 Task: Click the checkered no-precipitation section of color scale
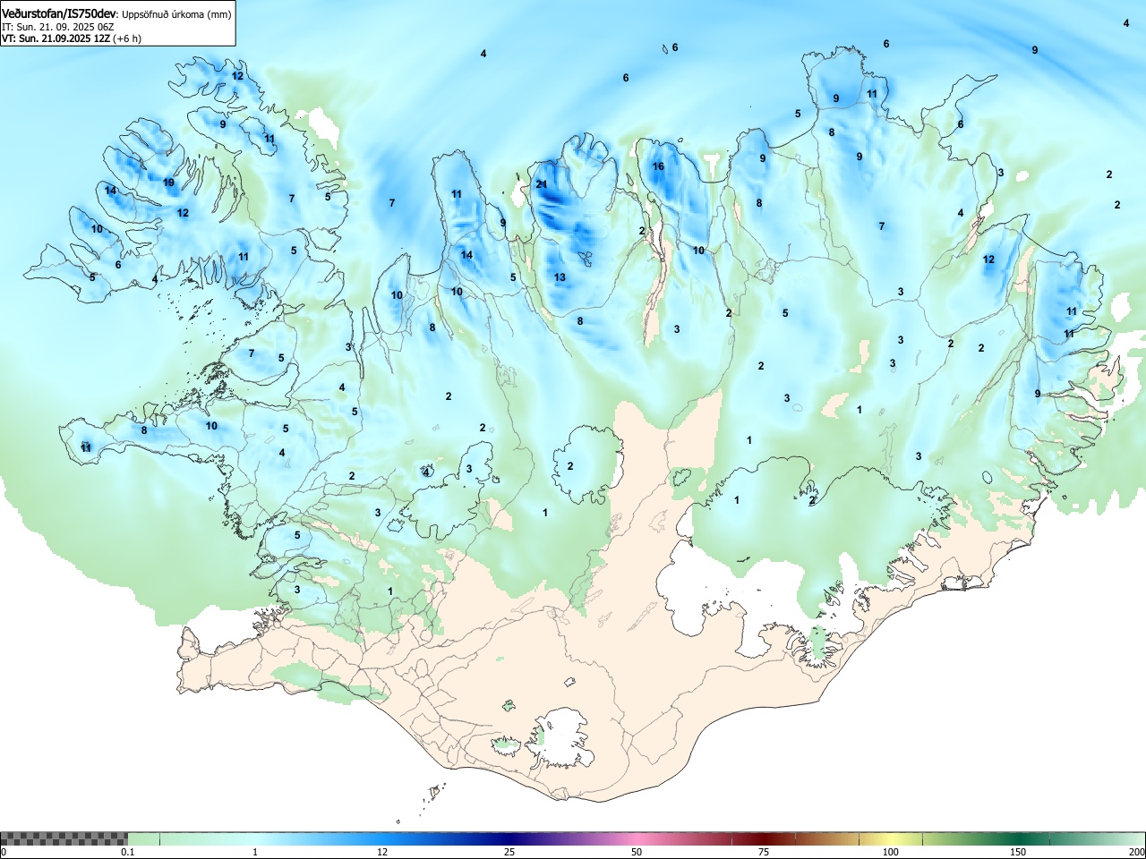(64, 838)
